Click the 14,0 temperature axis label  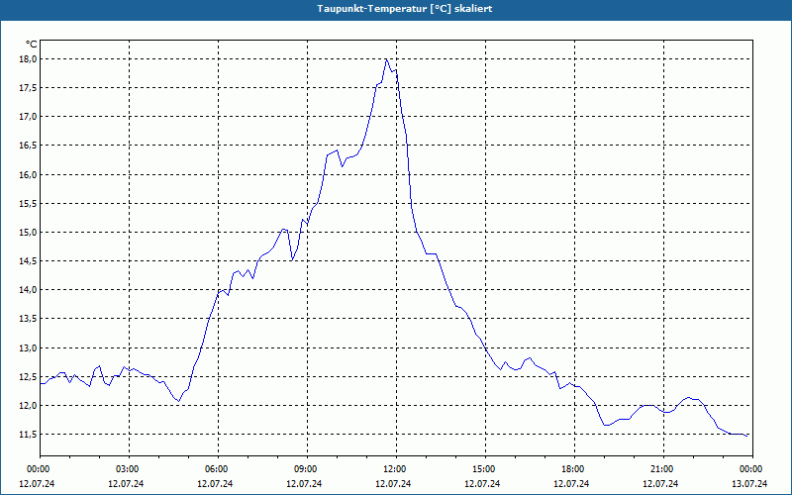pos(29,290)
